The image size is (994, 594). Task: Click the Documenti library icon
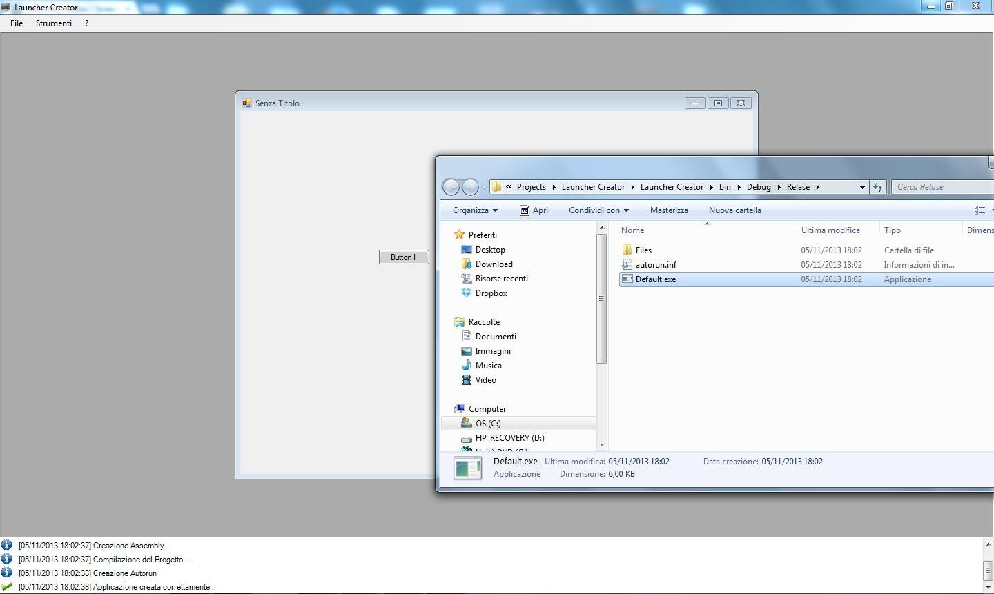click(x=467, y=337)
